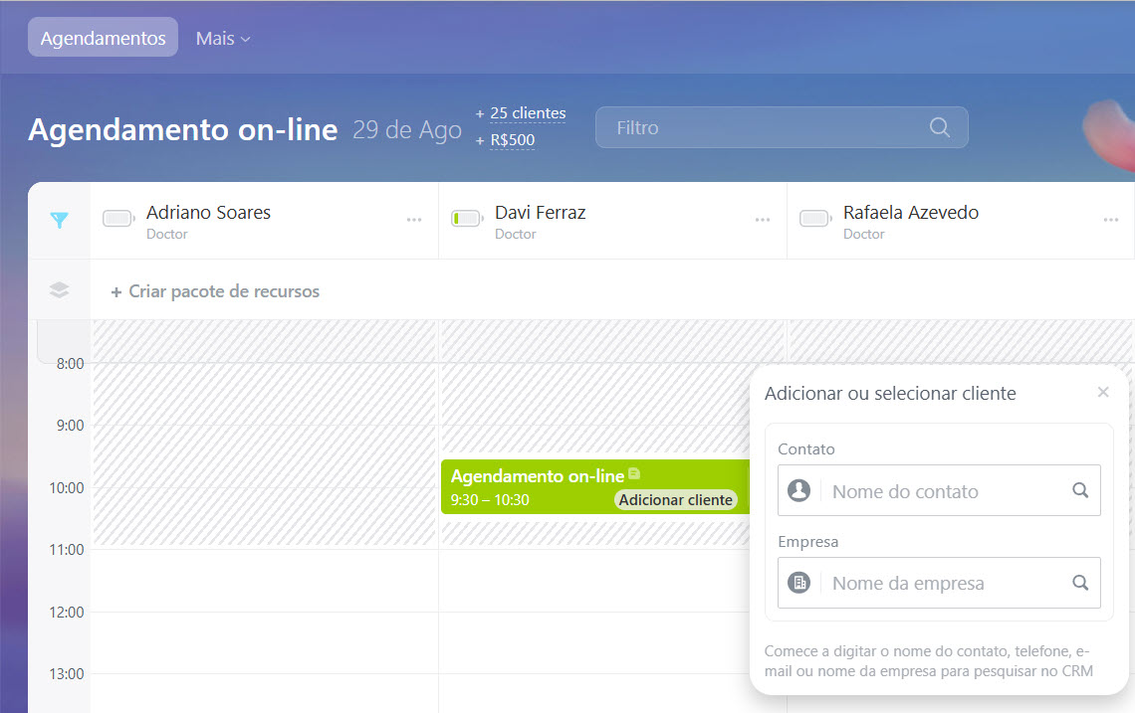Click the magnifier icon in Filtro box

click(x=939, y=127)
